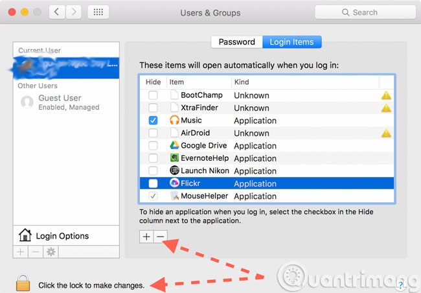This screenshot has width=421, height=293.
Task: Check Hide for XtraFinder
Action: pos(153,108)
